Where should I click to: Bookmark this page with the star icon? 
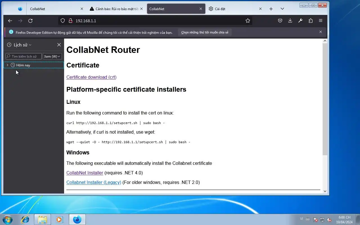click(x=248, y=21)
